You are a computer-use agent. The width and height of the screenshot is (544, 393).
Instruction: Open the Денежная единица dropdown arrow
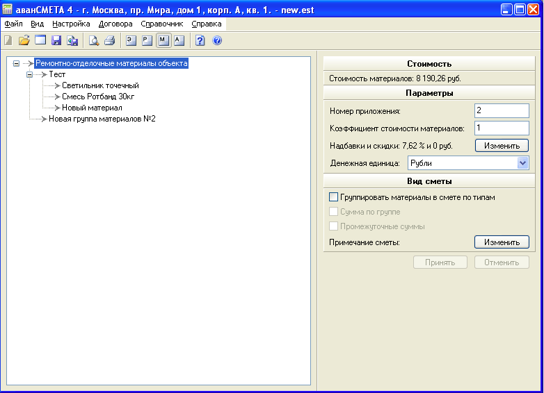click(522, 162)
